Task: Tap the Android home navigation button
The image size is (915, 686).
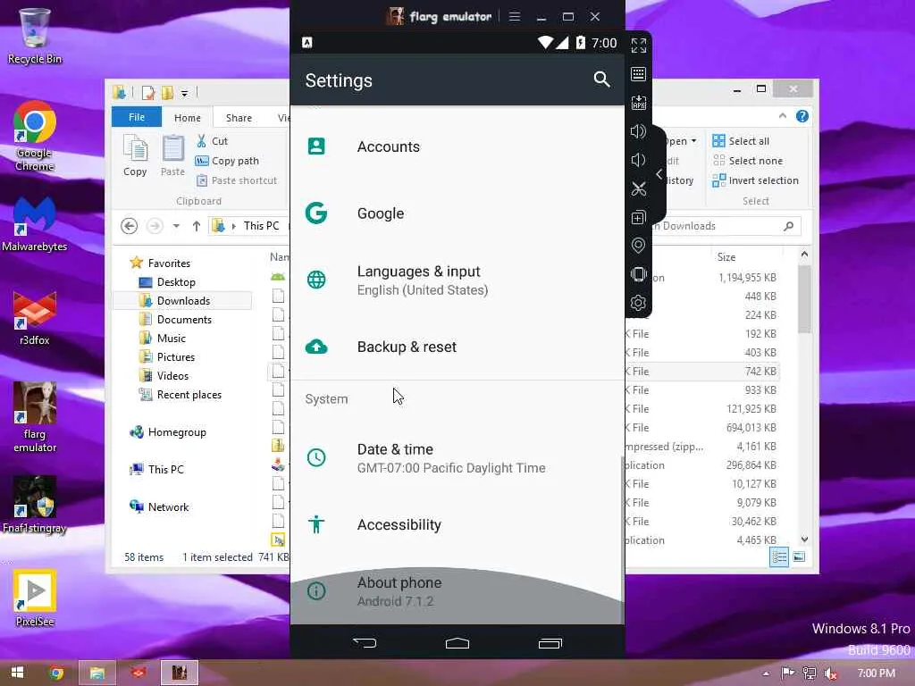Action: [x=457, y=643]
